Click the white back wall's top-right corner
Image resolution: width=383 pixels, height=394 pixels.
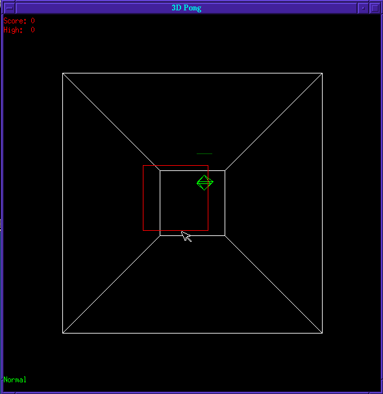coord(225,170)
